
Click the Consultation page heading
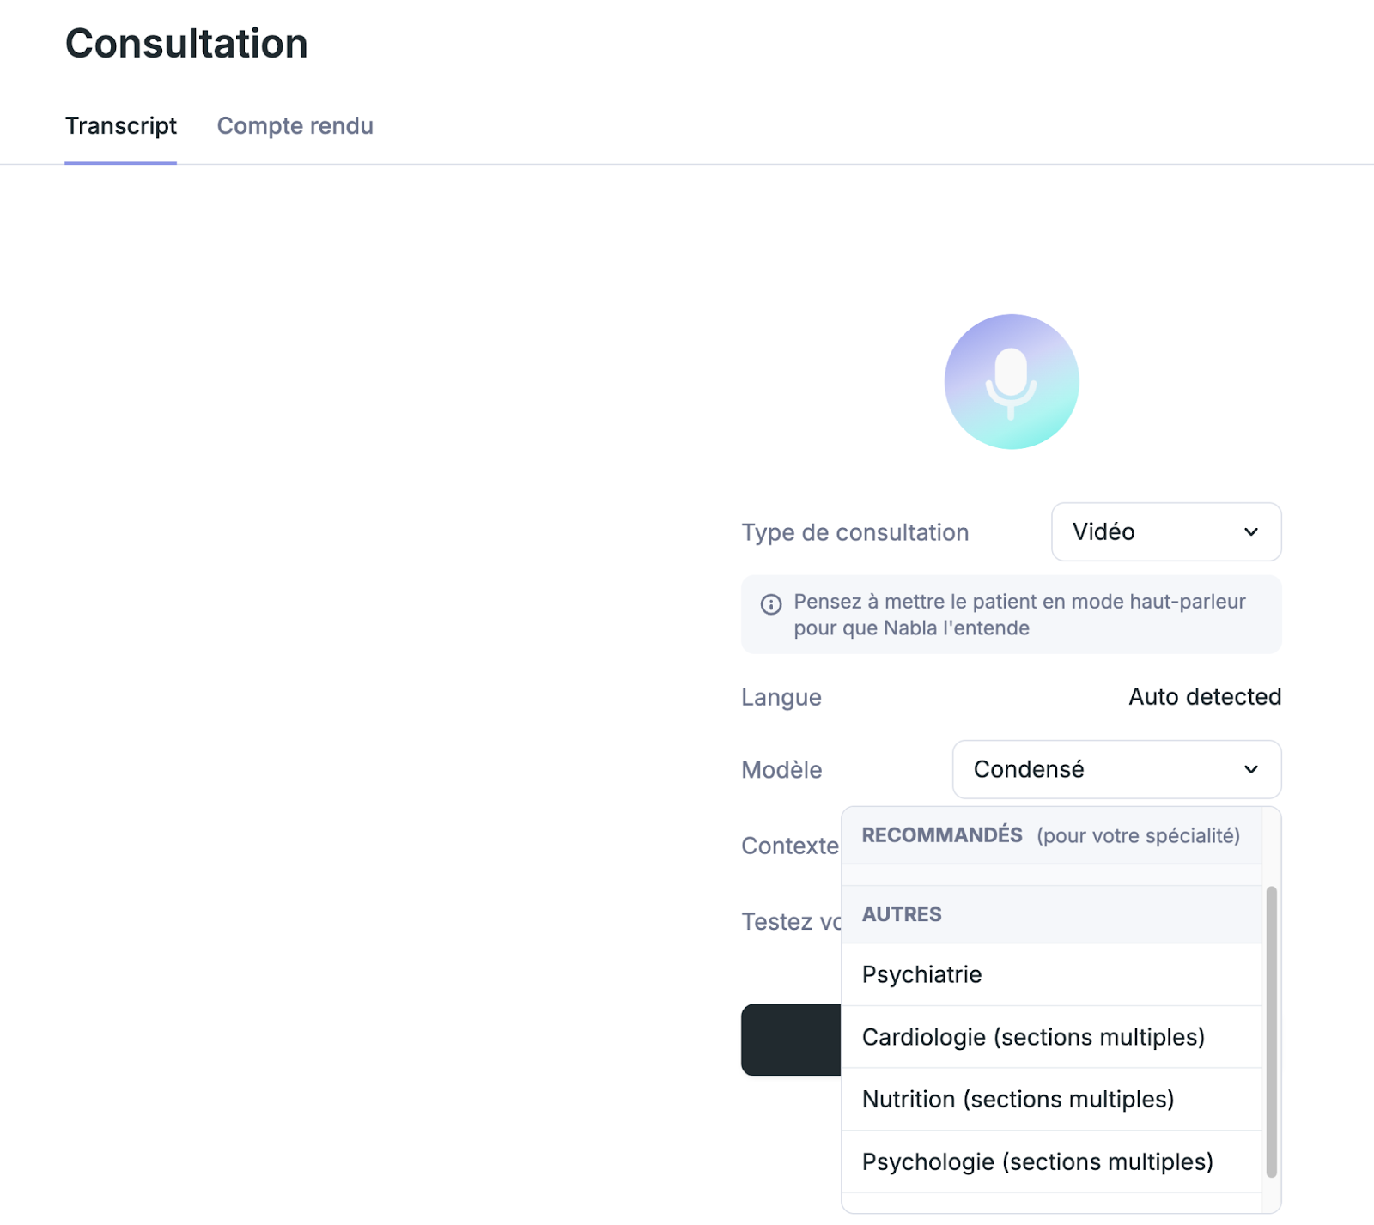[x=186, y=44]
